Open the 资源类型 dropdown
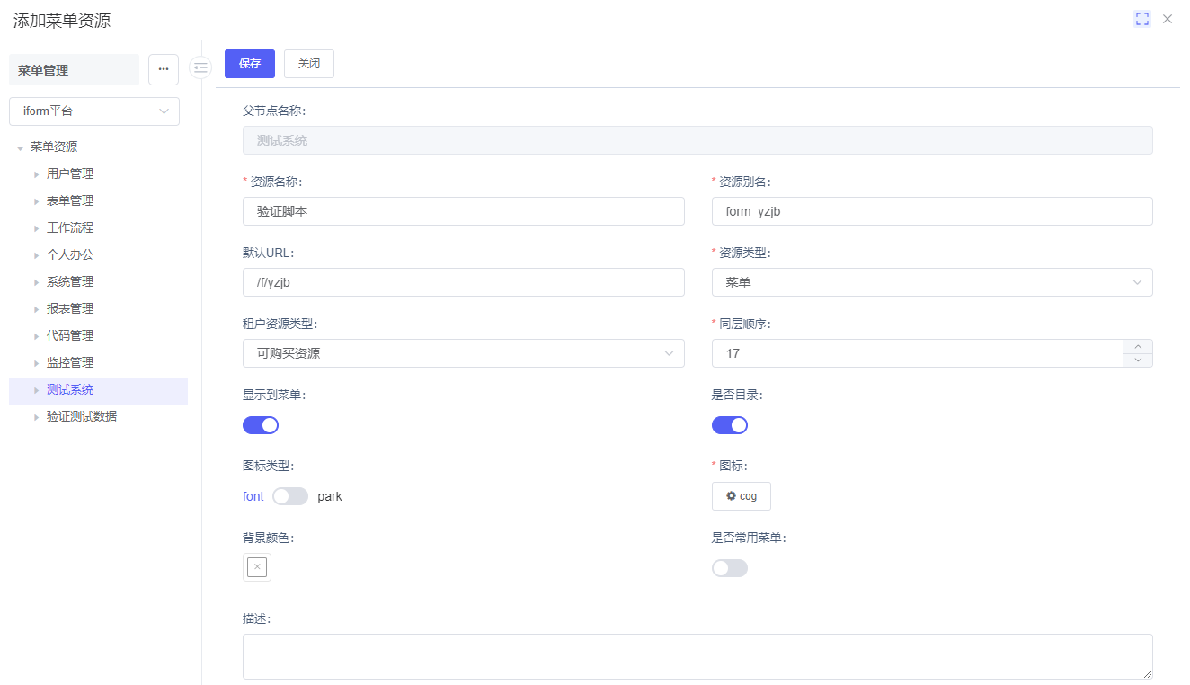The image size is (1190, 685). tap(932, 282)
